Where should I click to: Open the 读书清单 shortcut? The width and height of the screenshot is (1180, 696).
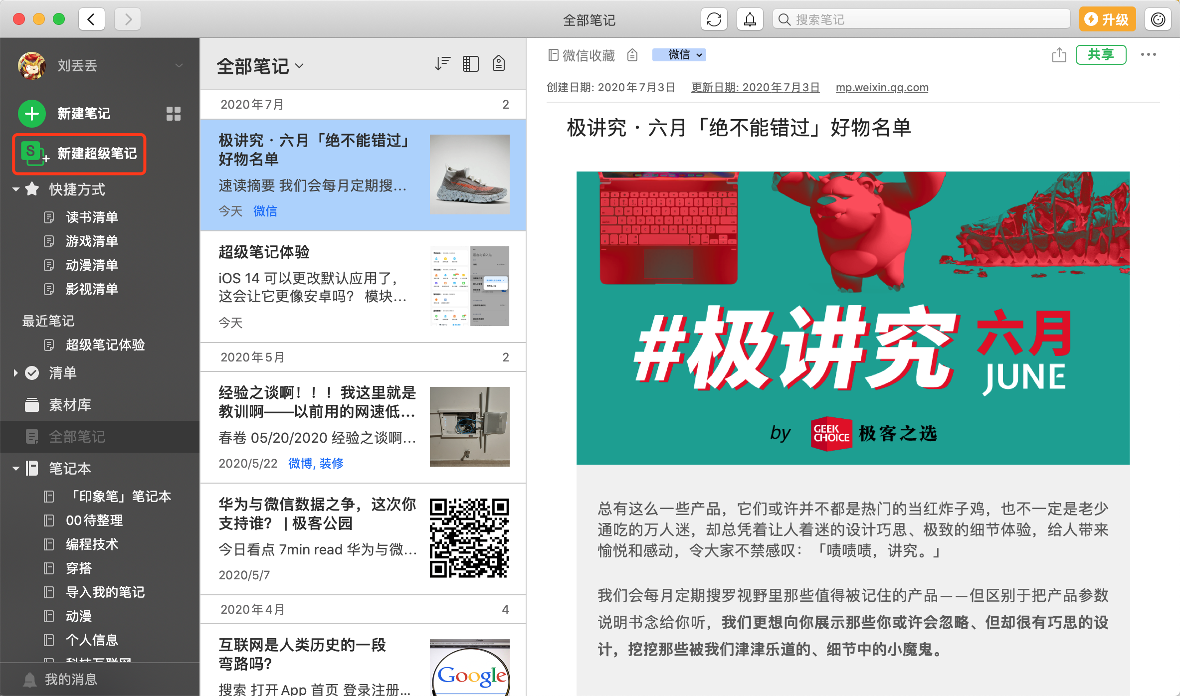92,217
